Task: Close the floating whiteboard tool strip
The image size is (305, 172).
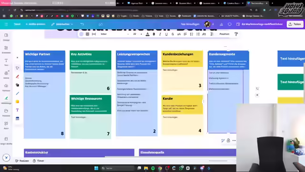Action: (17, 58)
